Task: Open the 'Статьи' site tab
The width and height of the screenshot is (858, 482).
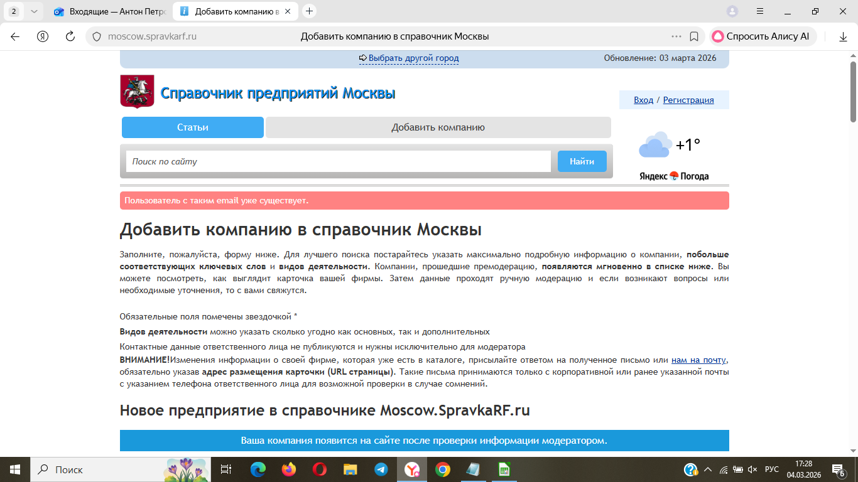Action: tap(193, 127)
